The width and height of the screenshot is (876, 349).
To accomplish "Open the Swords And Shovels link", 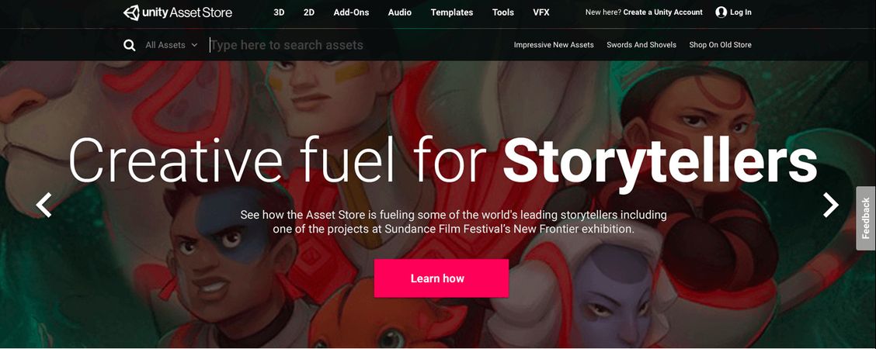I will coord(641,45).
